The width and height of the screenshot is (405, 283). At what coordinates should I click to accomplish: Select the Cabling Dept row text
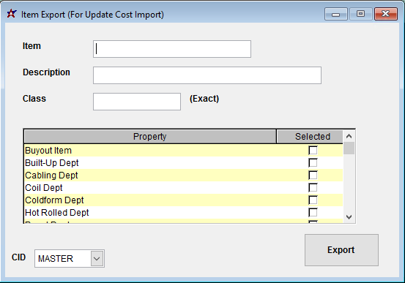[51, 176]
